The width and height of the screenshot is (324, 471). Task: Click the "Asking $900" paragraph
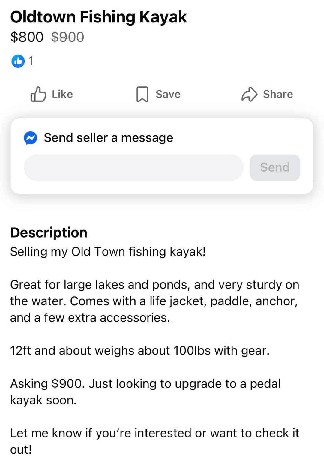(145, 391)
